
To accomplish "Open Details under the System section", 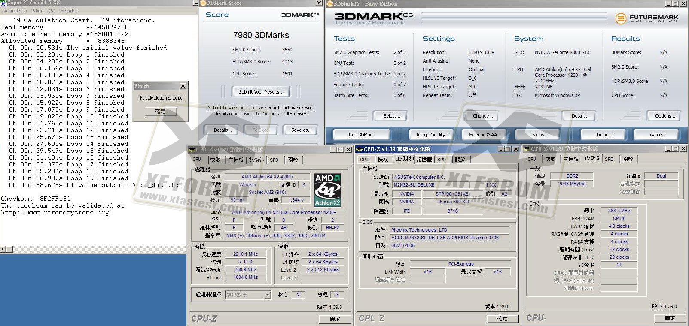I will point(580,116).
